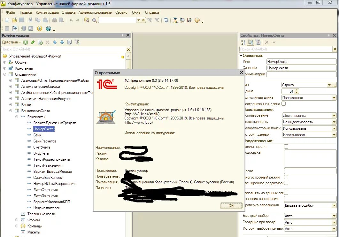
Task: Toggle Неограниченная длина checkbox
Action: pyautogui.click(x=284, y=104)
